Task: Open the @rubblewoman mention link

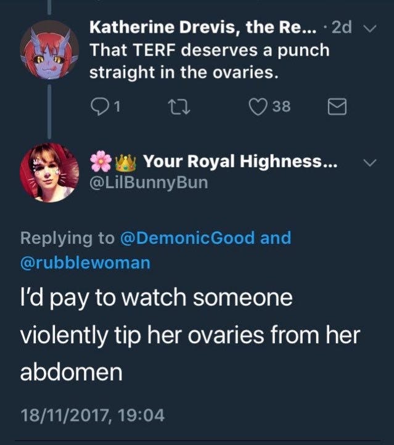Action: pos(85,262)
